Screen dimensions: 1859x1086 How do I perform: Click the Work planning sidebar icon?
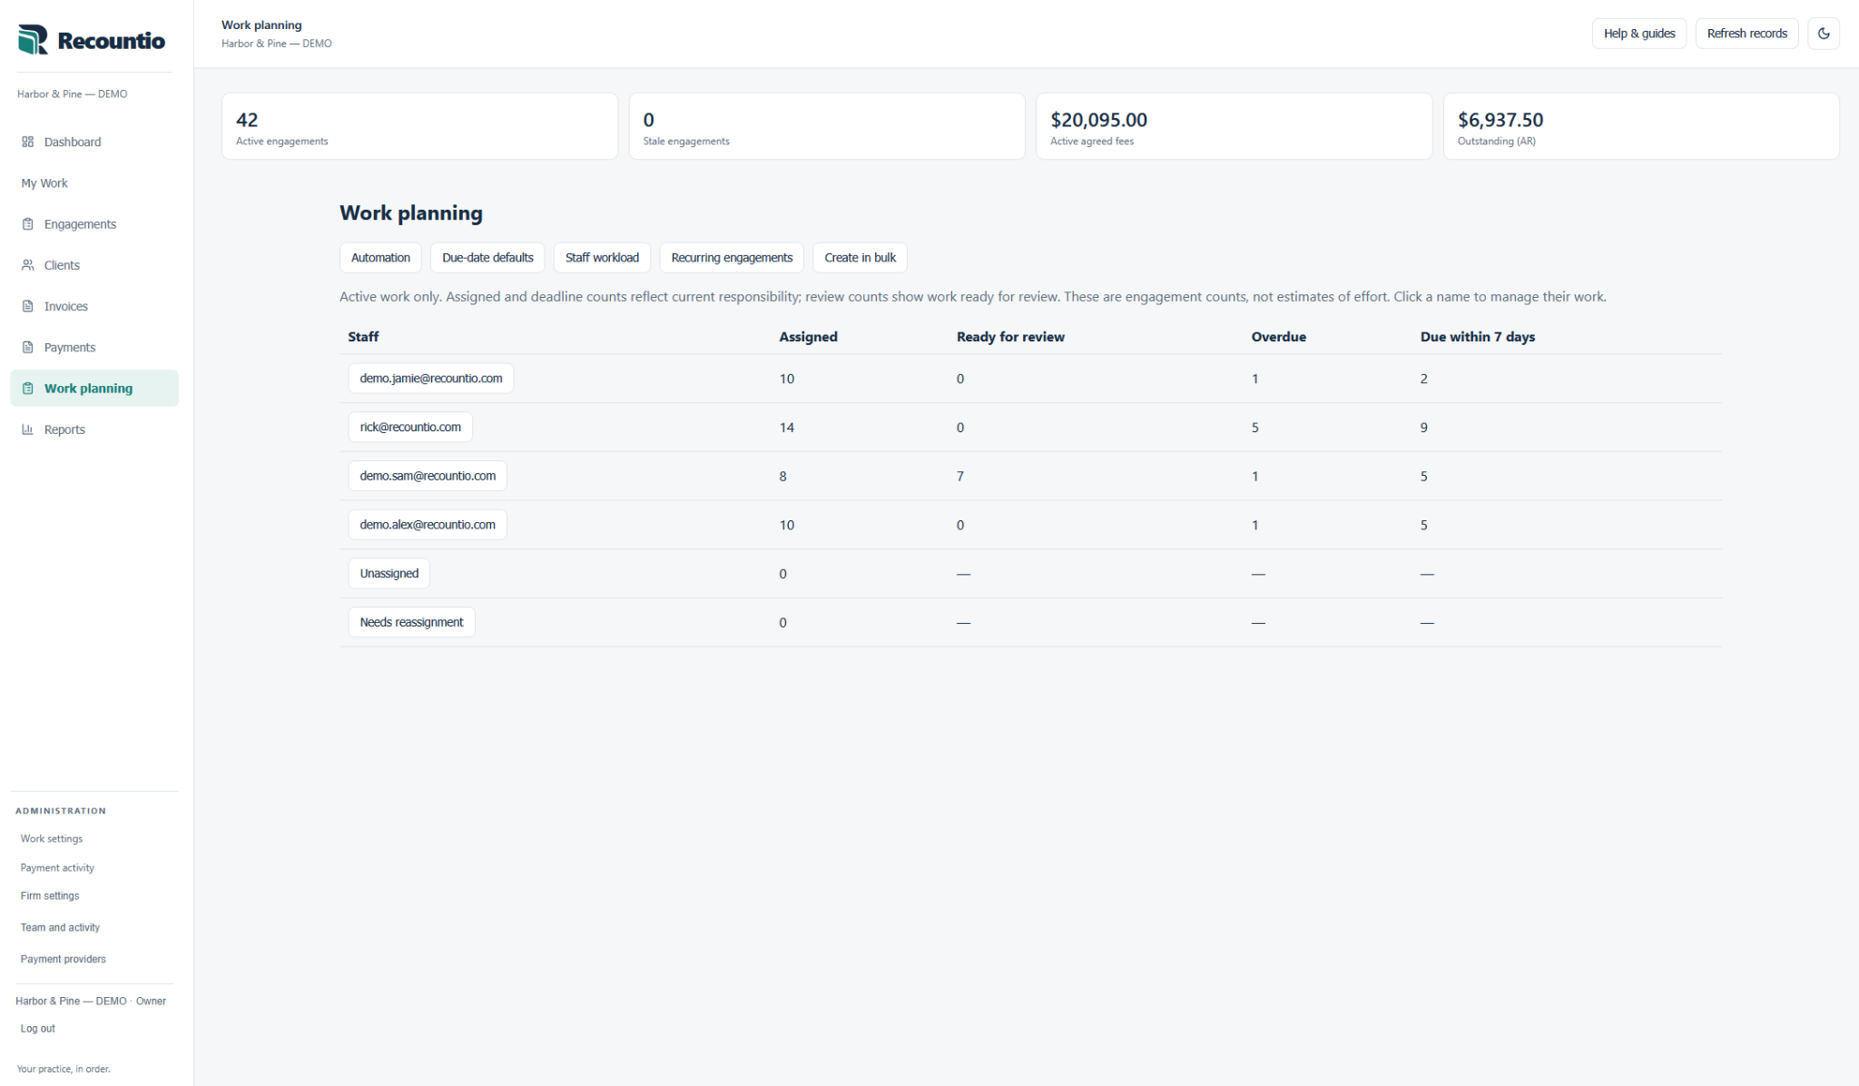click(x=27, y=389)
